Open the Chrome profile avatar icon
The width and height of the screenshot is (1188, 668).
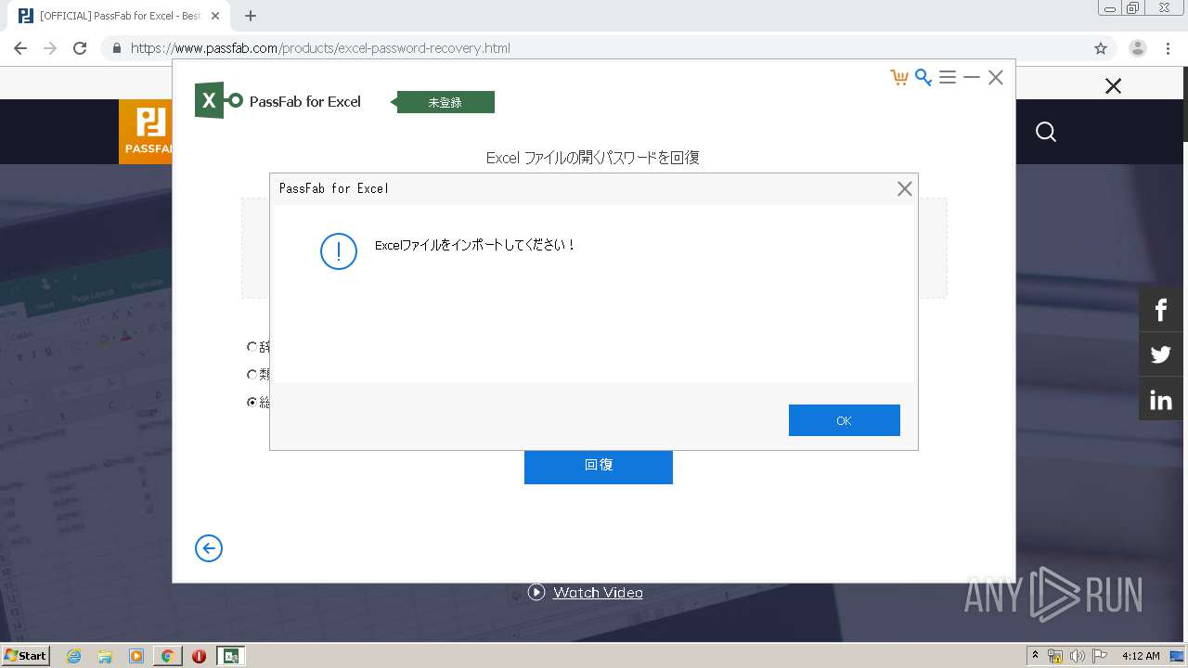click(1137, 48)
